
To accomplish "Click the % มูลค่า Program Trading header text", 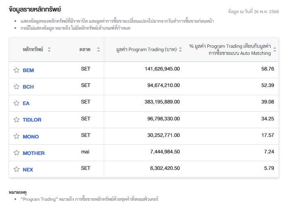I will (230, 49).
